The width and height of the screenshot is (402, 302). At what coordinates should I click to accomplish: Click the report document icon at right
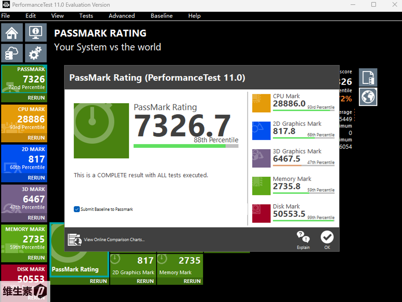click(x=368, y=78)
